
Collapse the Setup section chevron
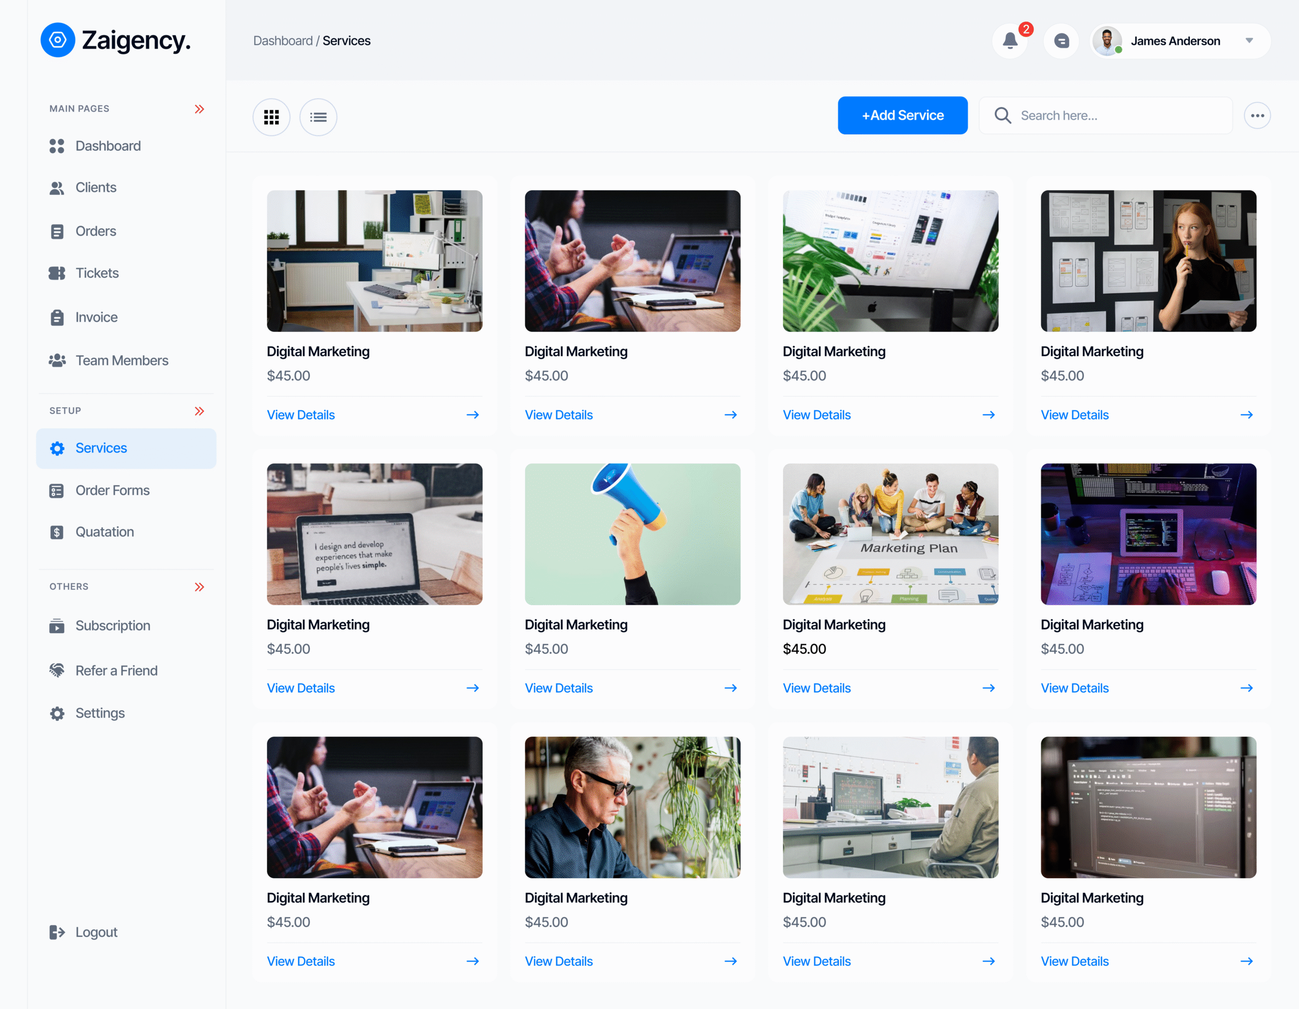click(x=199, y=411)
